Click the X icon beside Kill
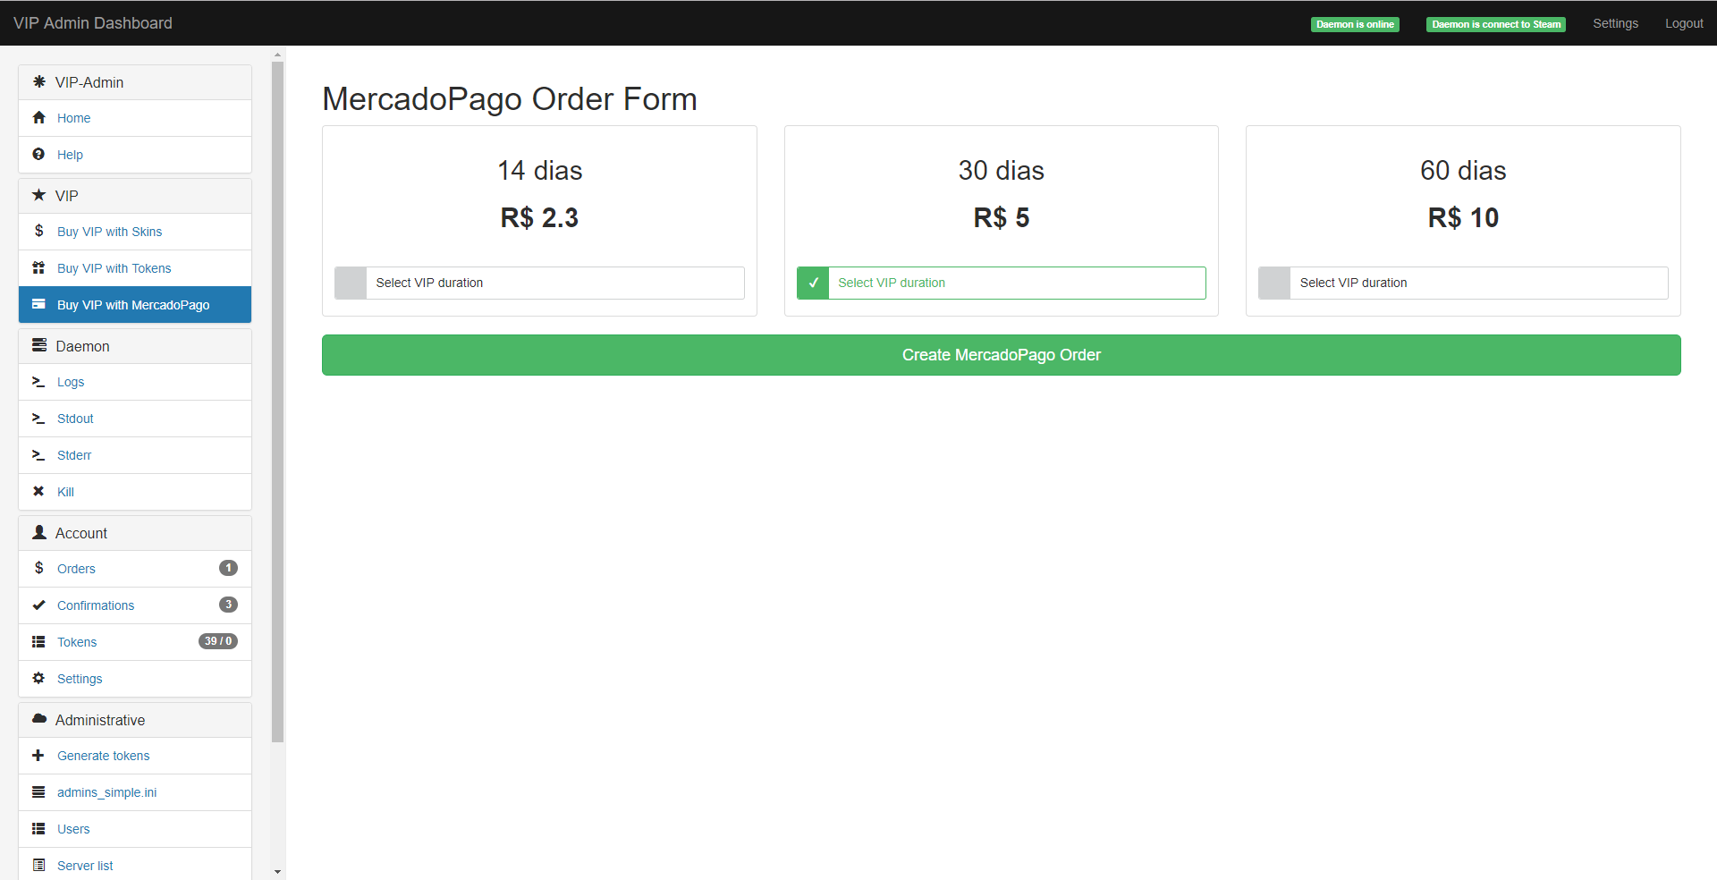Image resolution: width=1717 pixels, height=880 pixels. (38, 491)
